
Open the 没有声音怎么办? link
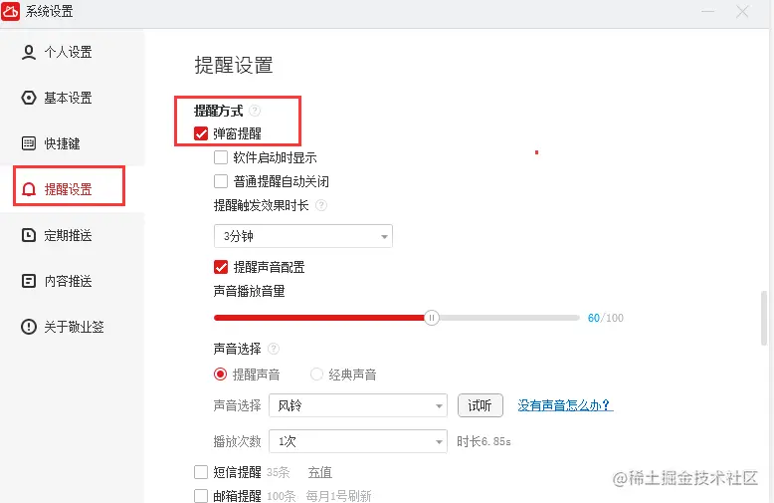[565, 405]
